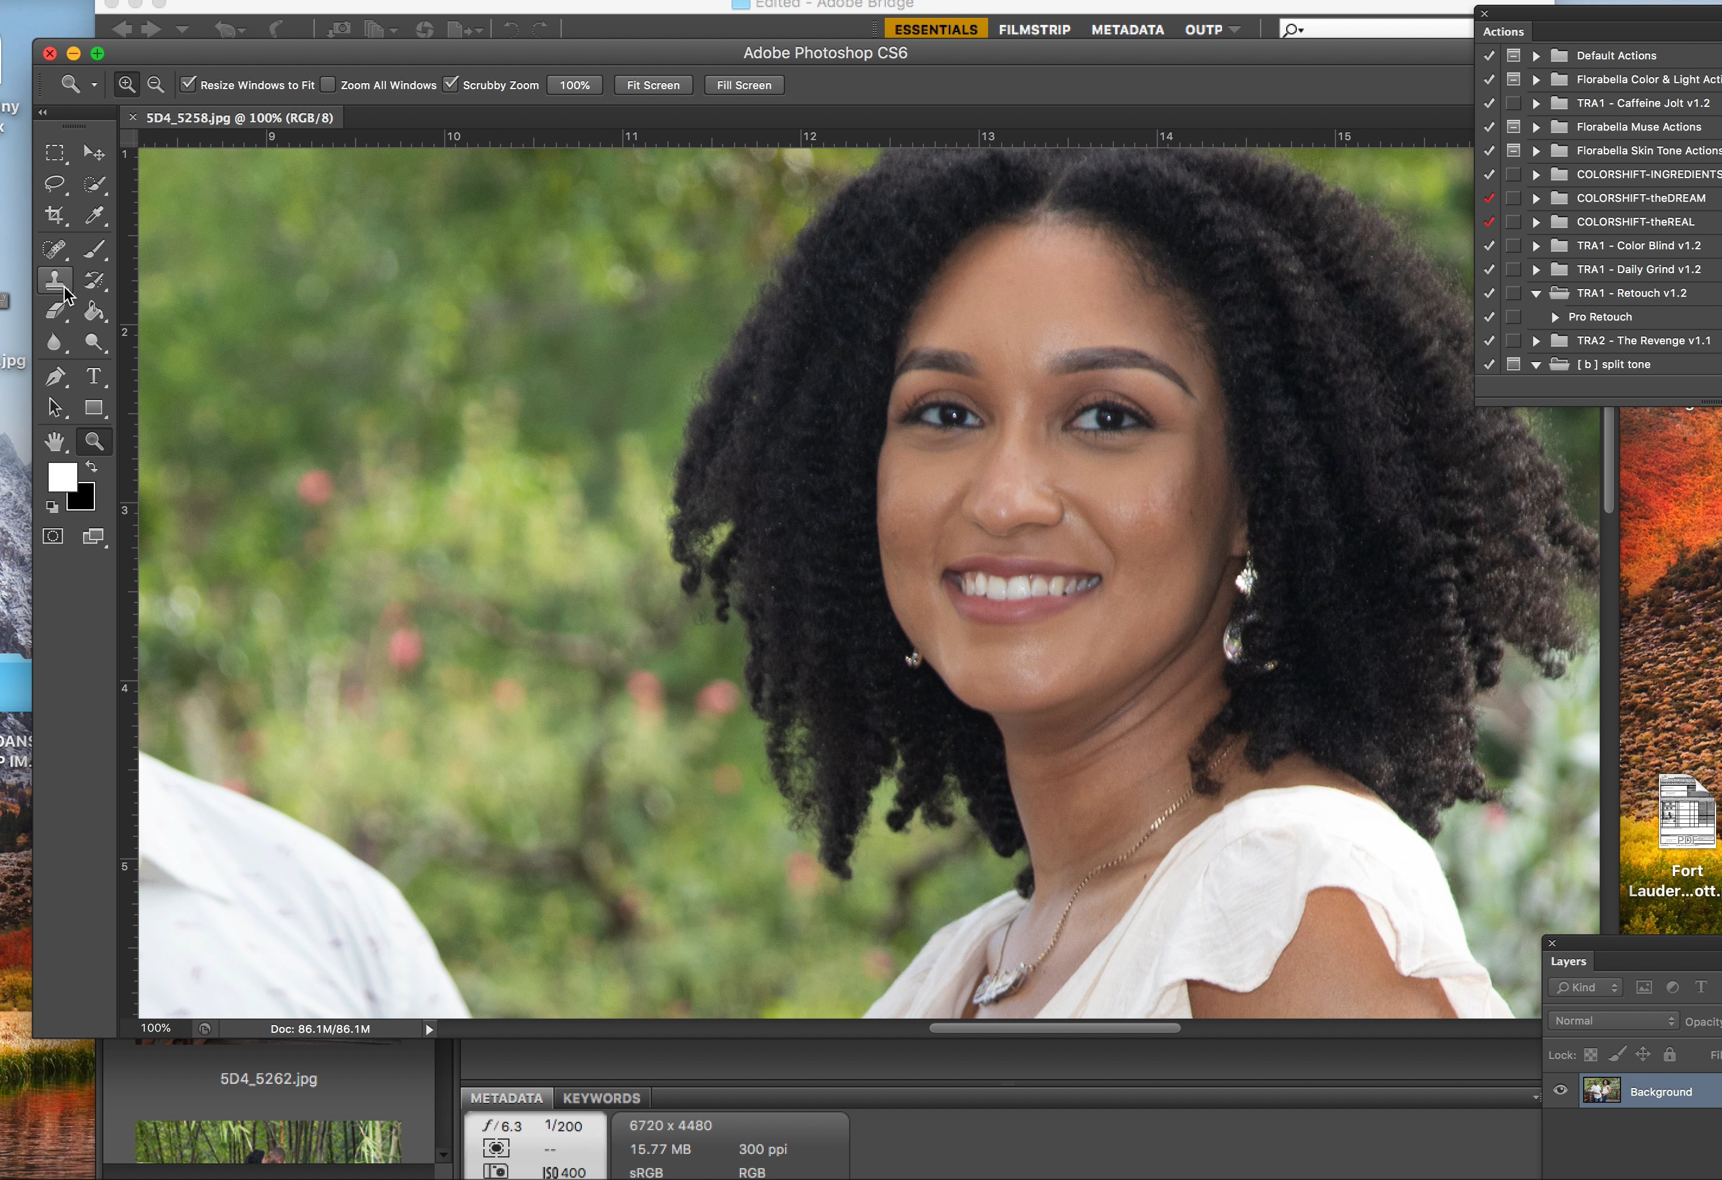The image size is (1722, 1180).
Task: Choose Zoom Out mode in options bar
Action: [x=156, y=85]
